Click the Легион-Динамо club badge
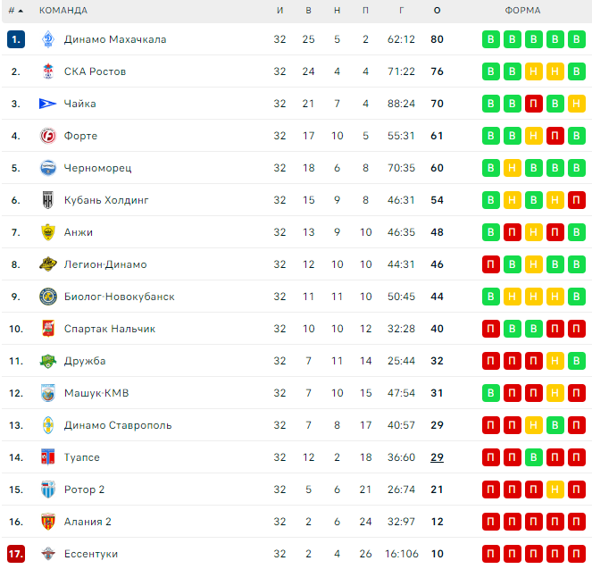The image size is (592, 569). pyautogui.click(x=48, y=264)
